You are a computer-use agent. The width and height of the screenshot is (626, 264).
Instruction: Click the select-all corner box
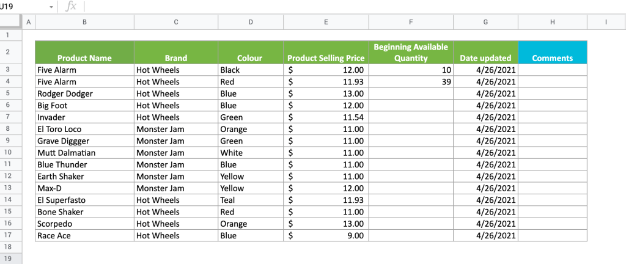tap(10, 22)
